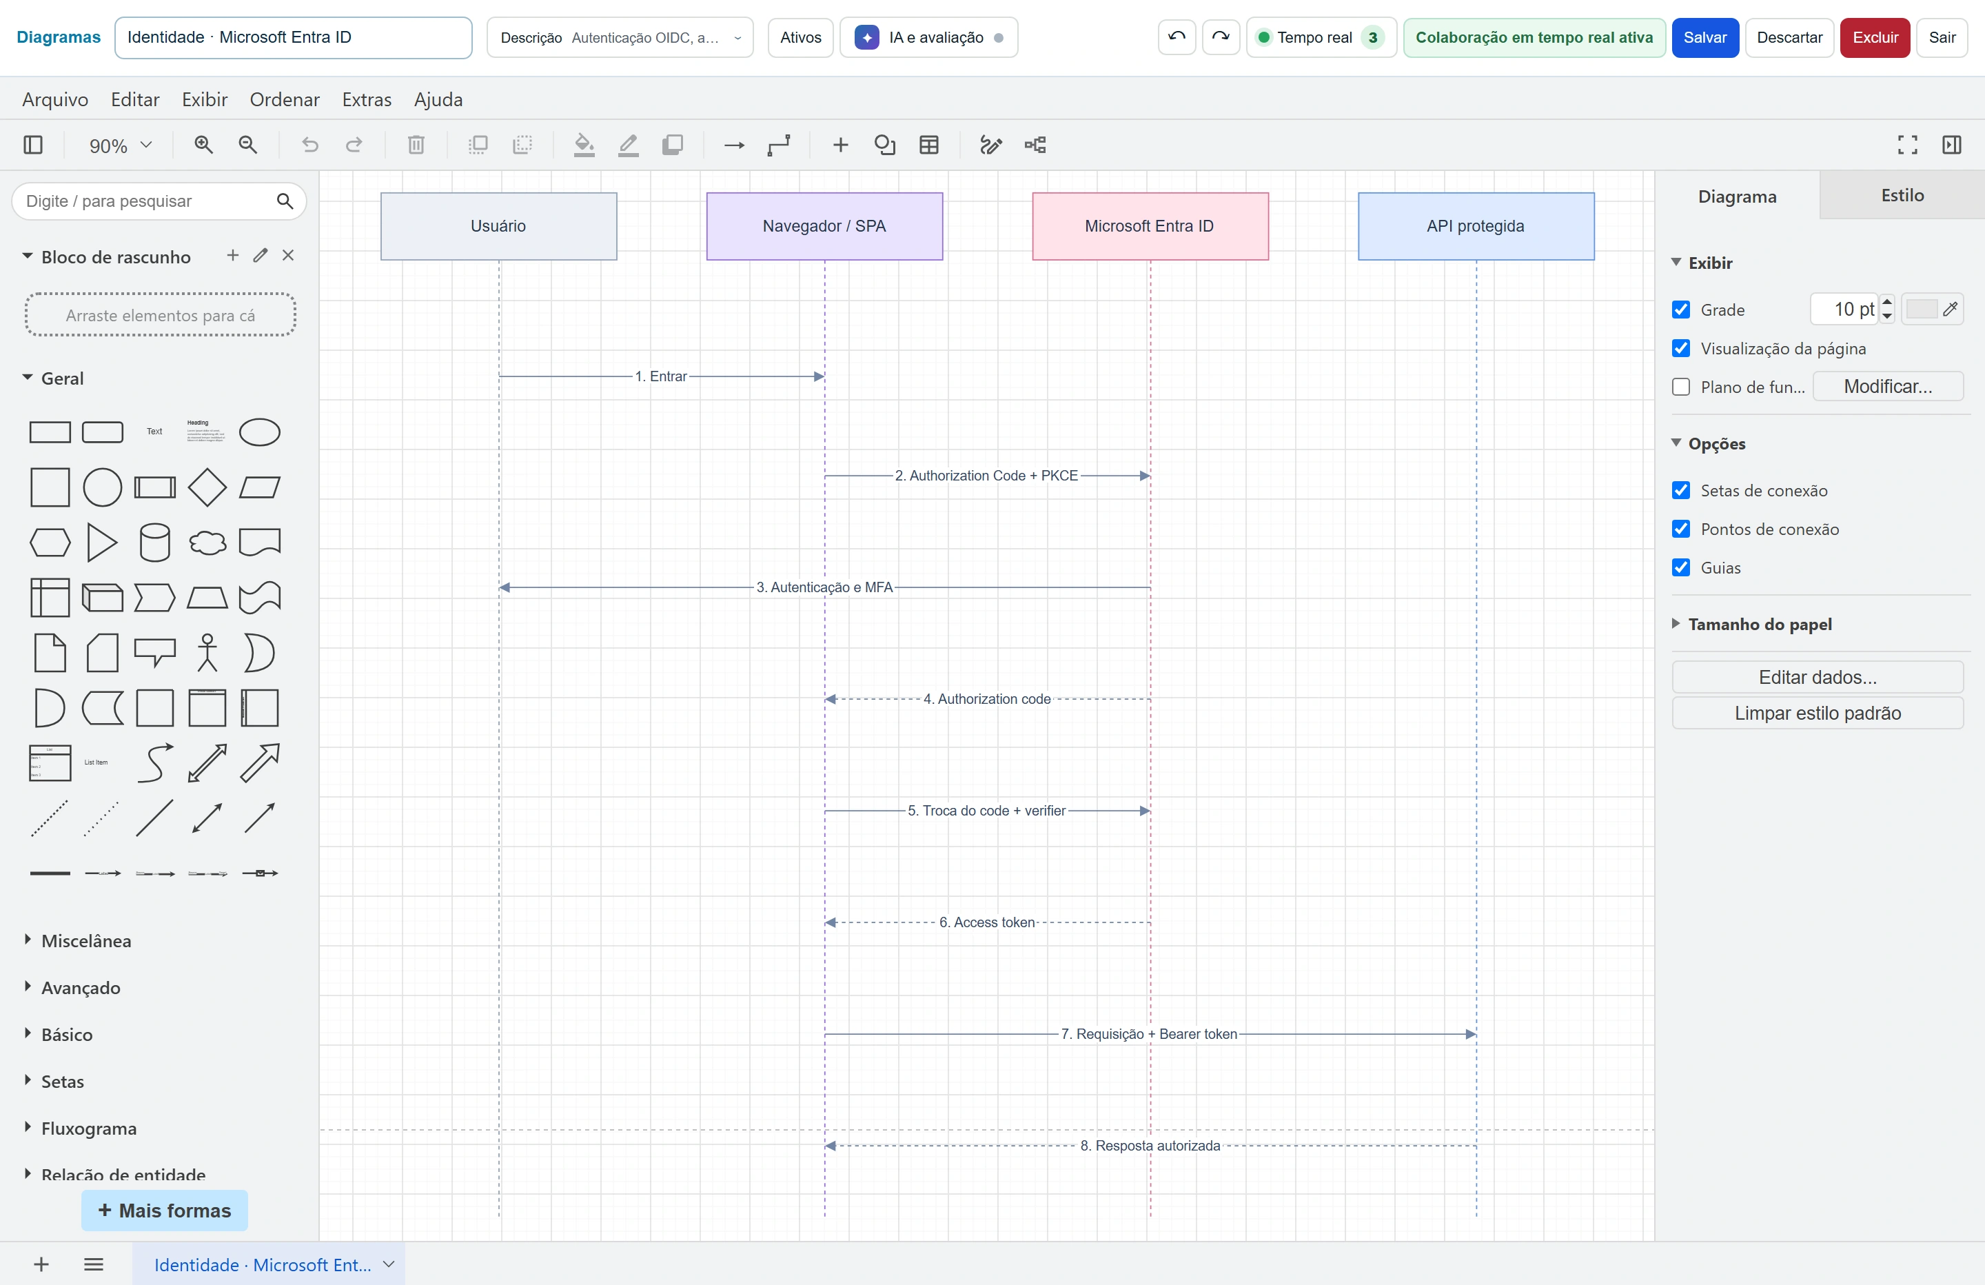This screenshot has width=1985, height=1285.
Task: Open the Arquivo menu
Action: (55, 99)
